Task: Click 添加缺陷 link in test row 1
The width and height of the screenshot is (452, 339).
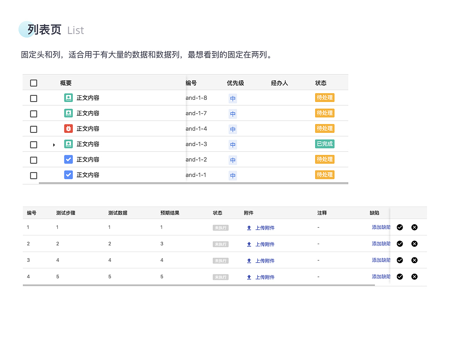Action: (380, 227)
